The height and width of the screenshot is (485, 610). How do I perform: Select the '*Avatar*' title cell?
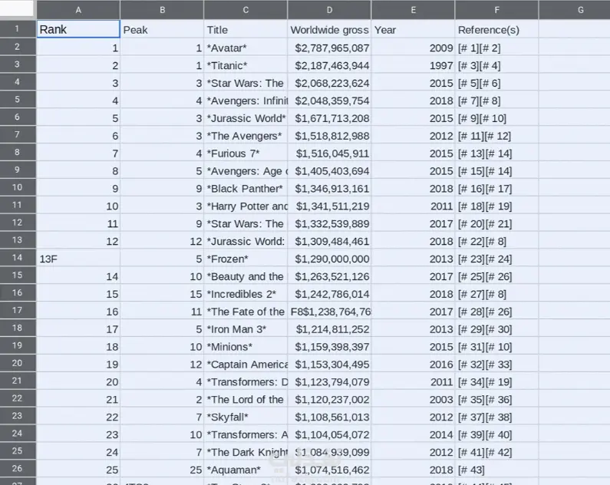tap(246, 48)
